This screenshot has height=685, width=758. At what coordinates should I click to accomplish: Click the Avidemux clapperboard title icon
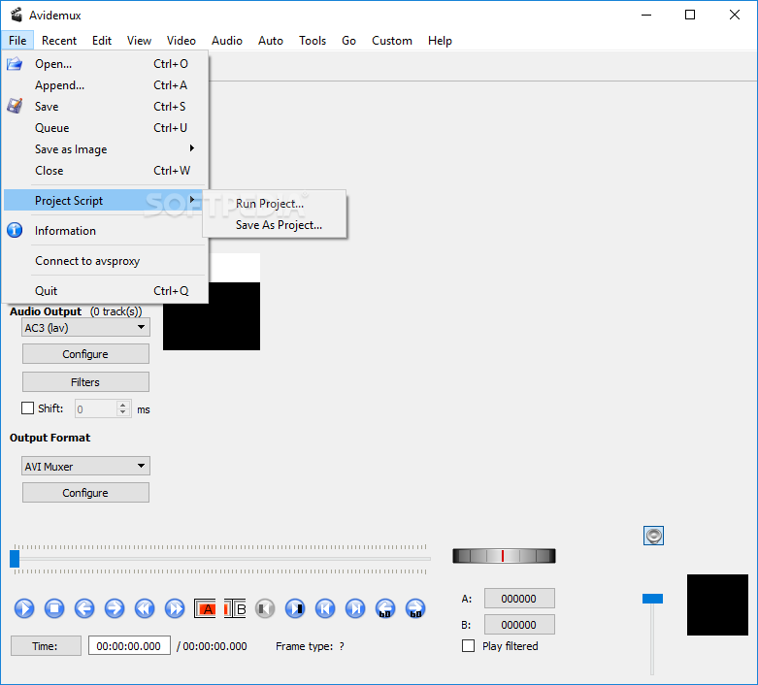(x=16, y=15)
